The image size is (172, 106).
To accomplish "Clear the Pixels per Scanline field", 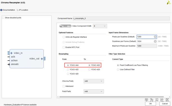I will [155, 37].
